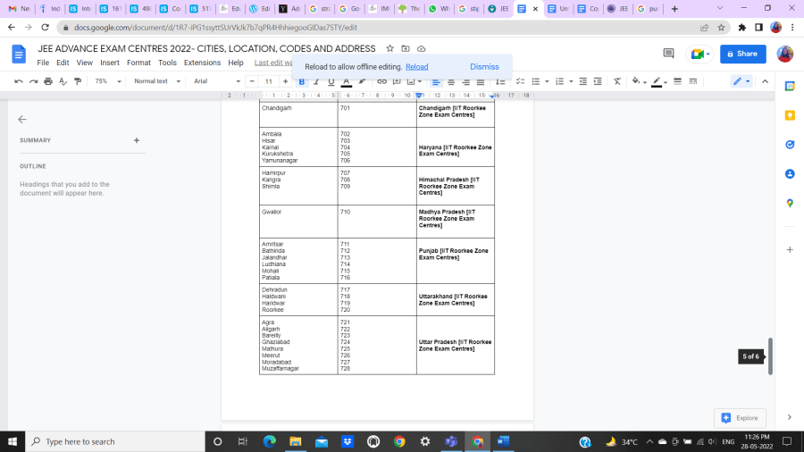Viewport: 804px width, 452px height.
Task: Toggle underline formatting
Action: (x=331, y=81)
